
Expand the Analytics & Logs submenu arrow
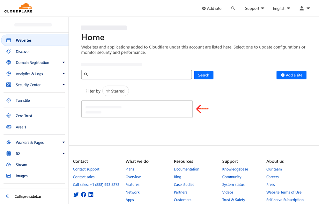point(64,74)
